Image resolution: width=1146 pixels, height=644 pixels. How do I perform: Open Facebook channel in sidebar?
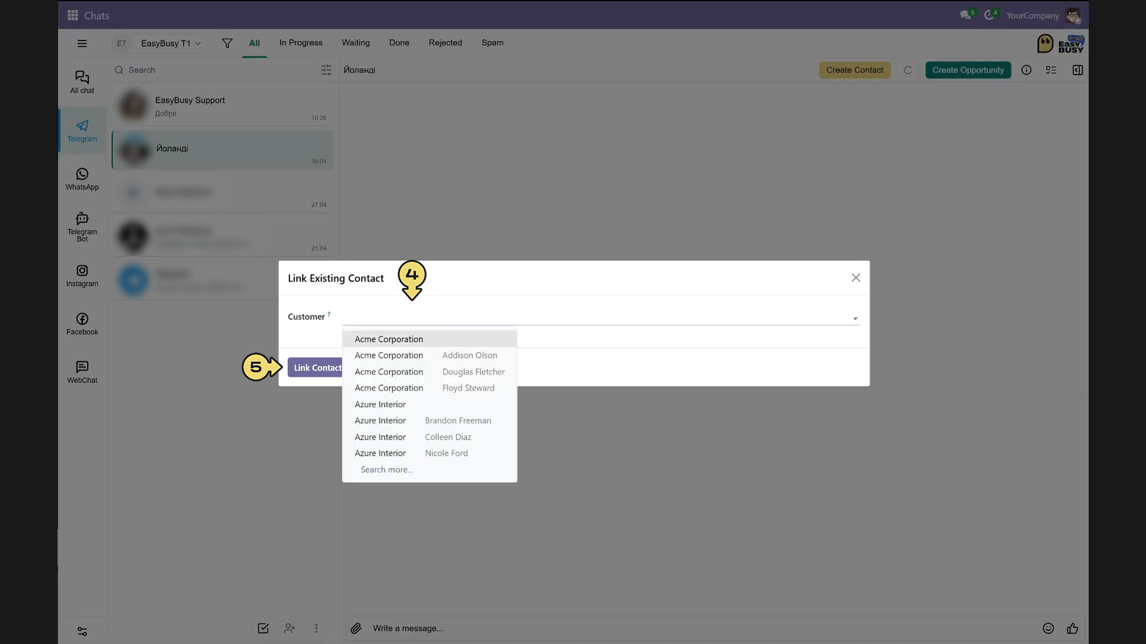tap(82, 324)
